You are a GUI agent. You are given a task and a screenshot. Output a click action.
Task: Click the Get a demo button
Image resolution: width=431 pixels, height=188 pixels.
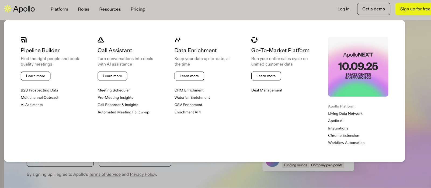[374, 9]
